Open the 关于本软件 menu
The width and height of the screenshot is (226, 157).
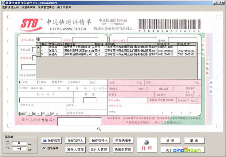64,7
